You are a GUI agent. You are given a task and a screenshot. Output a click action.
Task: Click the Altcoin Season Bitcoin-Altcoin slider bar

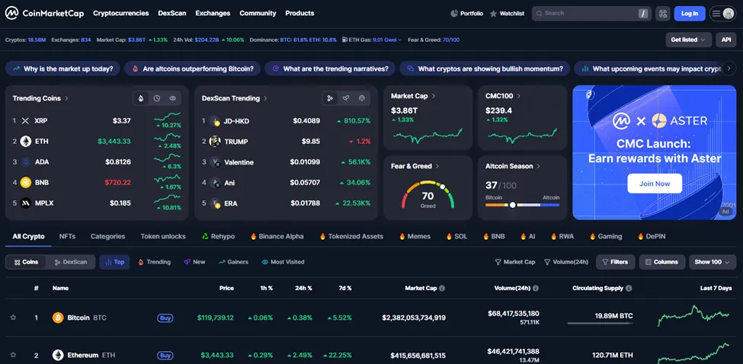(x=522, y=205)
